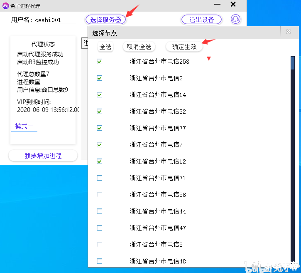The width and height of the screenshot is (301, 273).
Task: Click the node list scrollbar thumb
Action: coord(293,63)
